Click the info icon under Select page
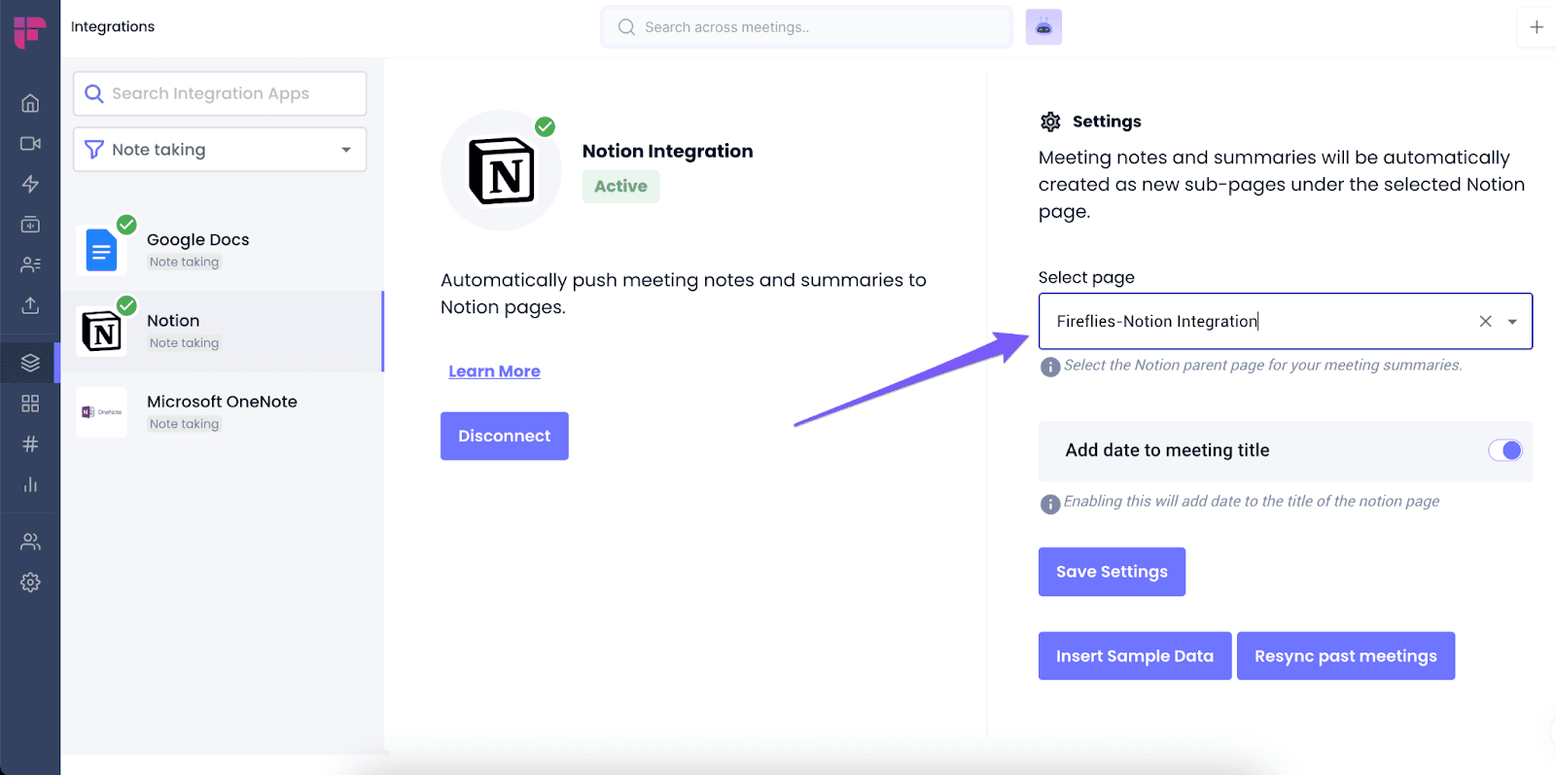1556x775 pixels. [x=1050, y=367]
